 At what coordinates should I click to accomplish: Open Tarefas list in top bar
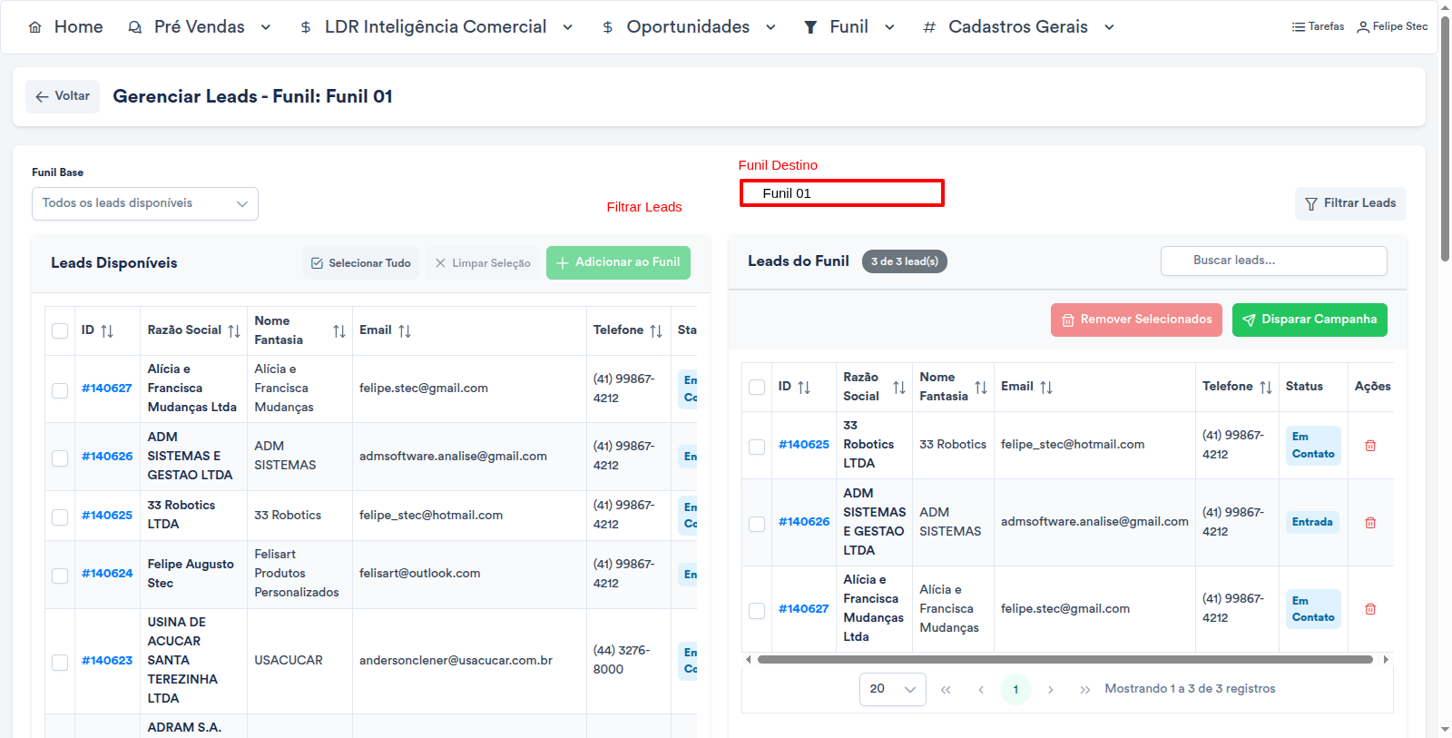point(1318,26)
